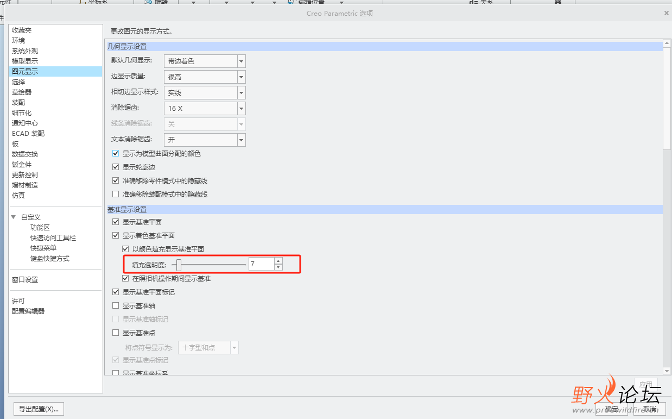Viewport: 672px width, 419px height.
Task: Open 快速访问工具栏 customization
Action: click(x=53, y=238)
